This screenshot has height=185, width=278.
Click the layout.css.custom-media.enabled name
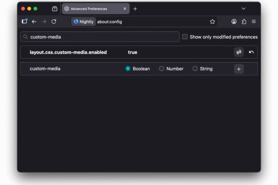(x=68, y=52)
